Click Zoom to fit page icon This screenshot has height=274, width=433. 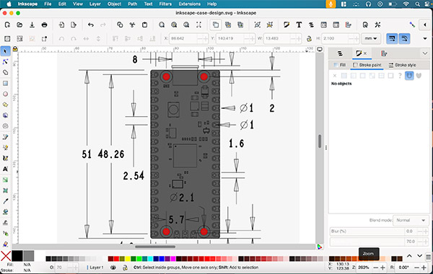[x=186, y=25]
